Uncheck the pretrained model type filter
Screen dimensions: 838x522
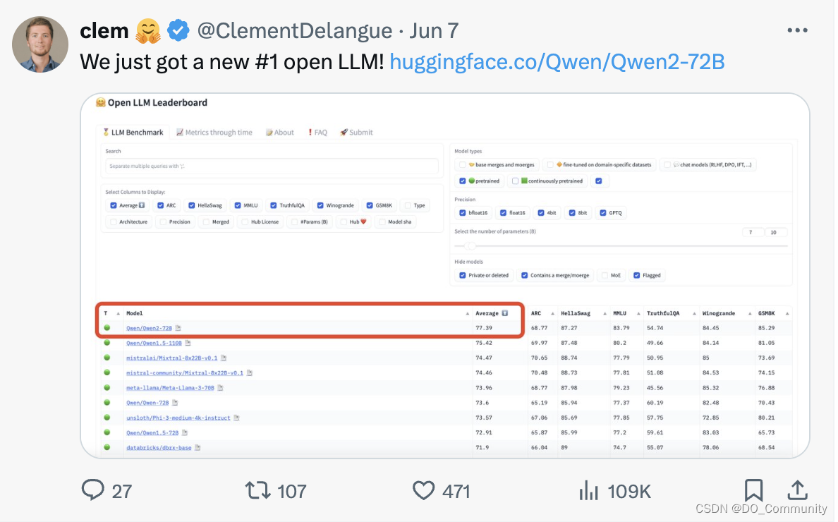pyautogui.click(x=462, y=181)
